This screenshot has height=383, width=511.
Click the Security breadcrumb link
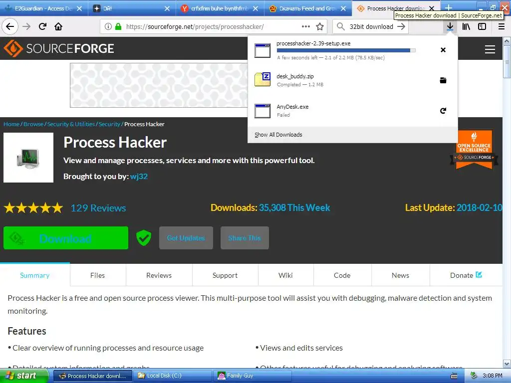click(109, 124)
